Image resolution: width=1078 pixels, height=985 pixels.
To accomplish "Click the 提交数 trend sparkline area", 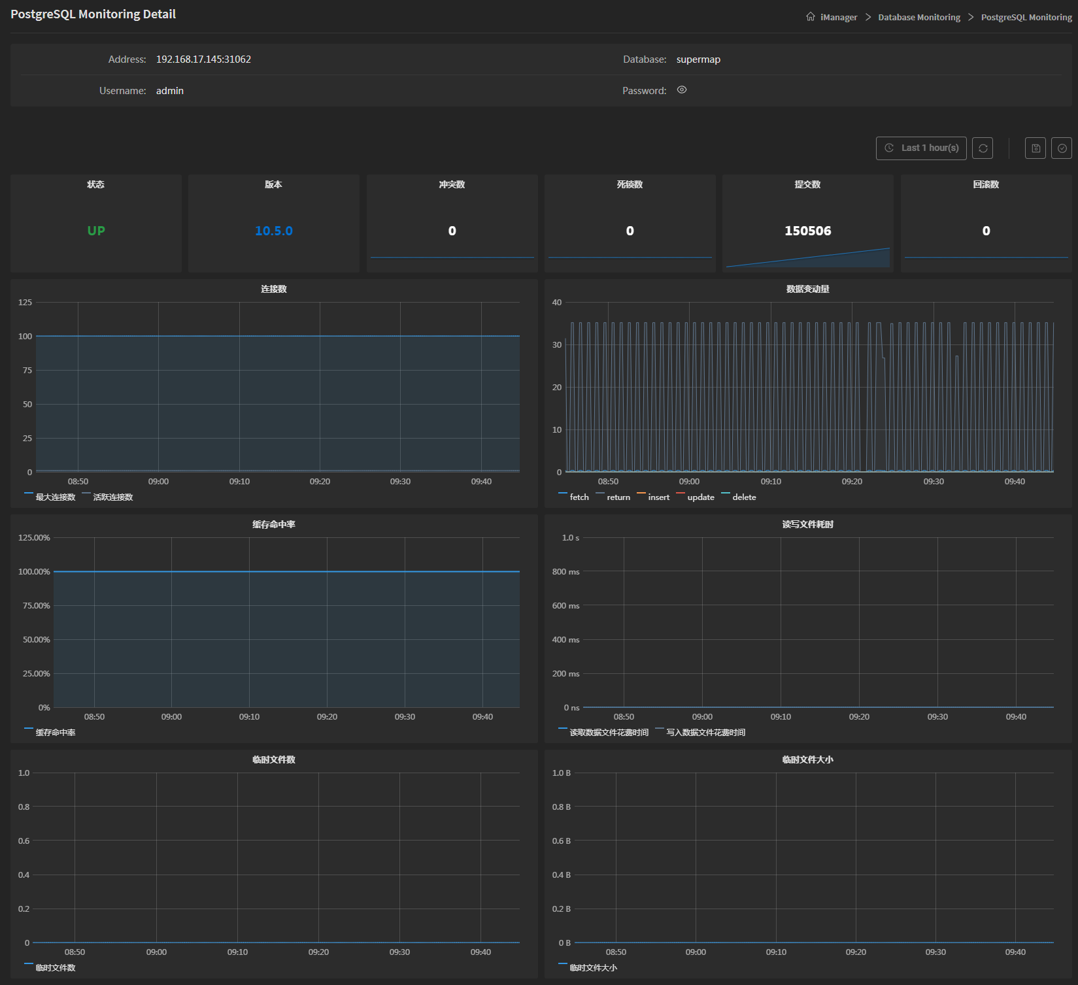I will pyautogui.click(x=807, y=256).
